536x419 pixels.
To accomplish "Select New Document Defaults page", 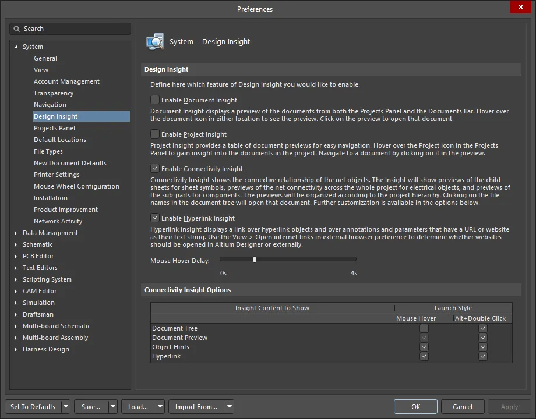I will (70, 163).
